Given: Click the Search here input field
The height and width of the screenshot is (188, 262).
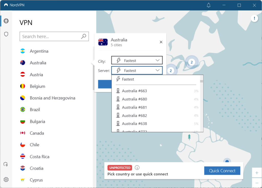Looking at the screenshot, I should click(51, 36).
